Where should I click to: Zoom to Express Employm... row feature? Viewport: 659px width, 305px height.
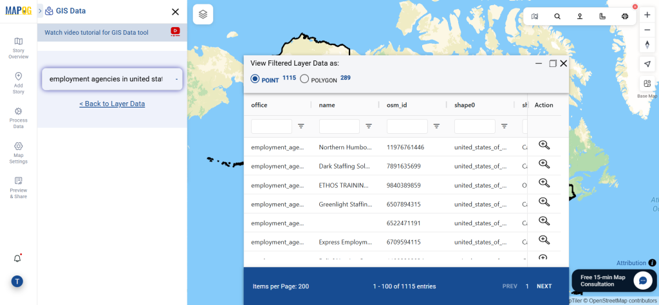[x=544, y=240]
